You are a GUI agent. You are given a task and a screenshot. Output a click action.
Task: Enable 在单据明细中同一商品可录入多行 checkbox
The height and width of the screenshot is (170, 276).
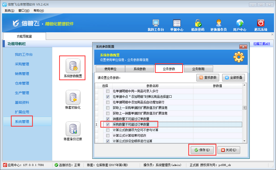click(108, 91)
